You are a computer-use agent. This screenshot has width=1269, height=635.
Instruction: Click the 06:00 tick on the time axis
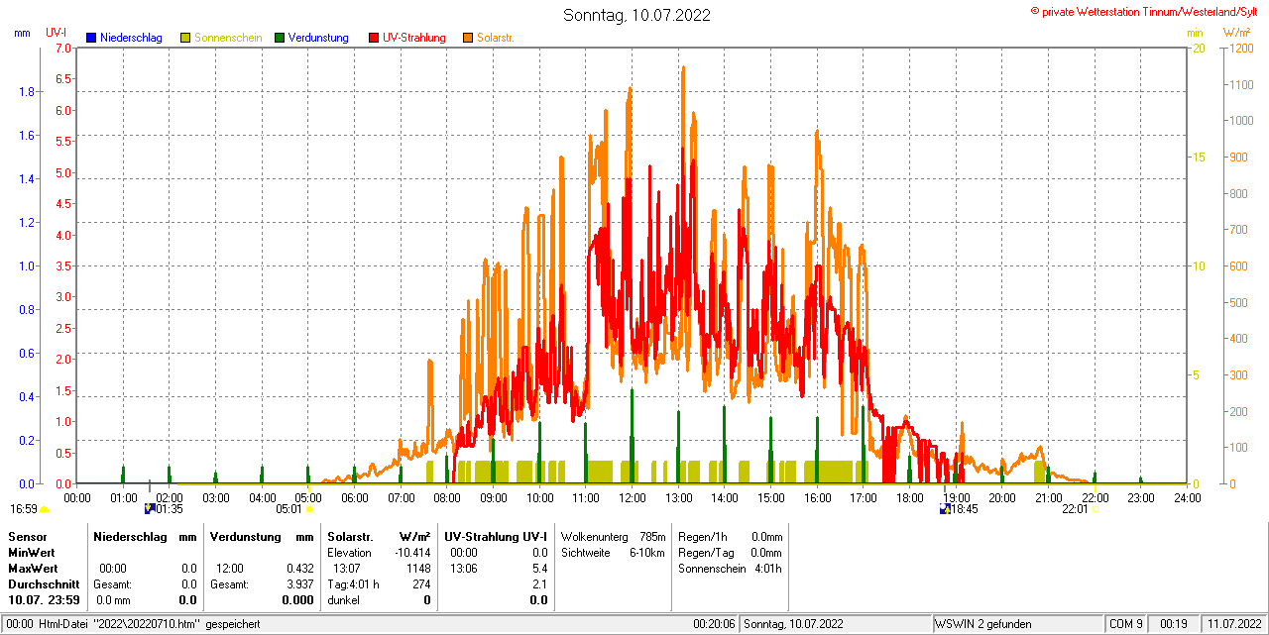[x=354, y=497]
